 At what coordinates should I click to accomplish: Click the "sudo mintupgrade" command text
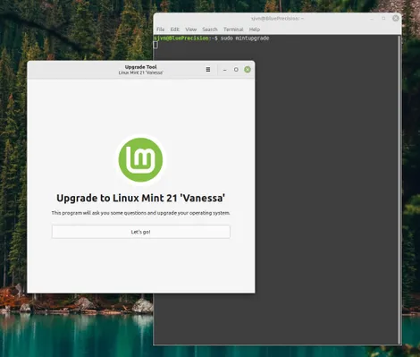click(x=245, y=38)
